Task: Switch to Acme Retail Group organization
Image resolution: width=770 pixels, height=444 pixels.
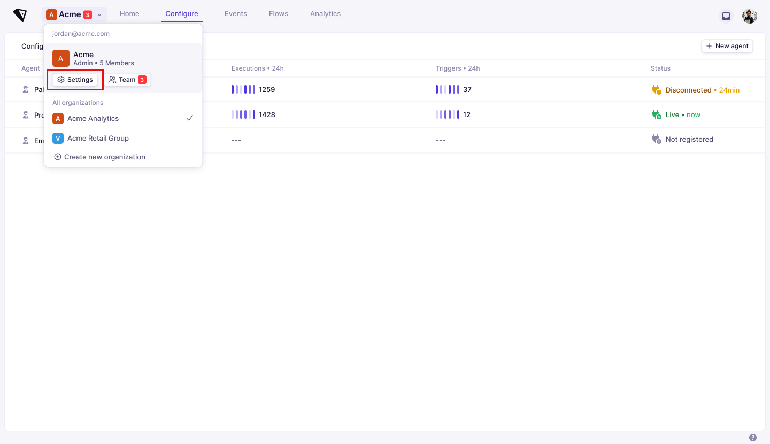Action: coord(123,138)
